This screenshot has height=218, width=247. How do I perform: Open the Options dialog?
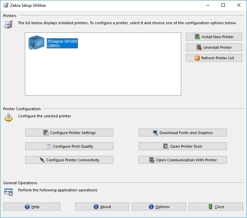pyautogui.click(x=159, y=207)
